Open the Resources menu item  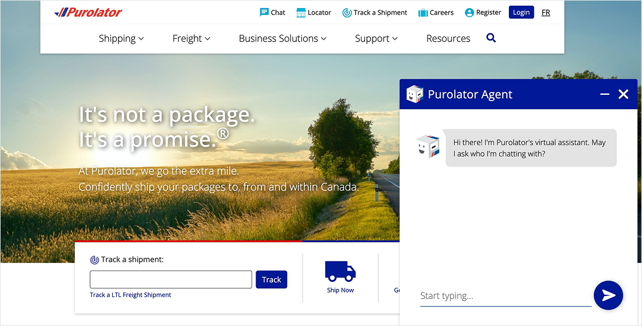[x=448, y=39]
